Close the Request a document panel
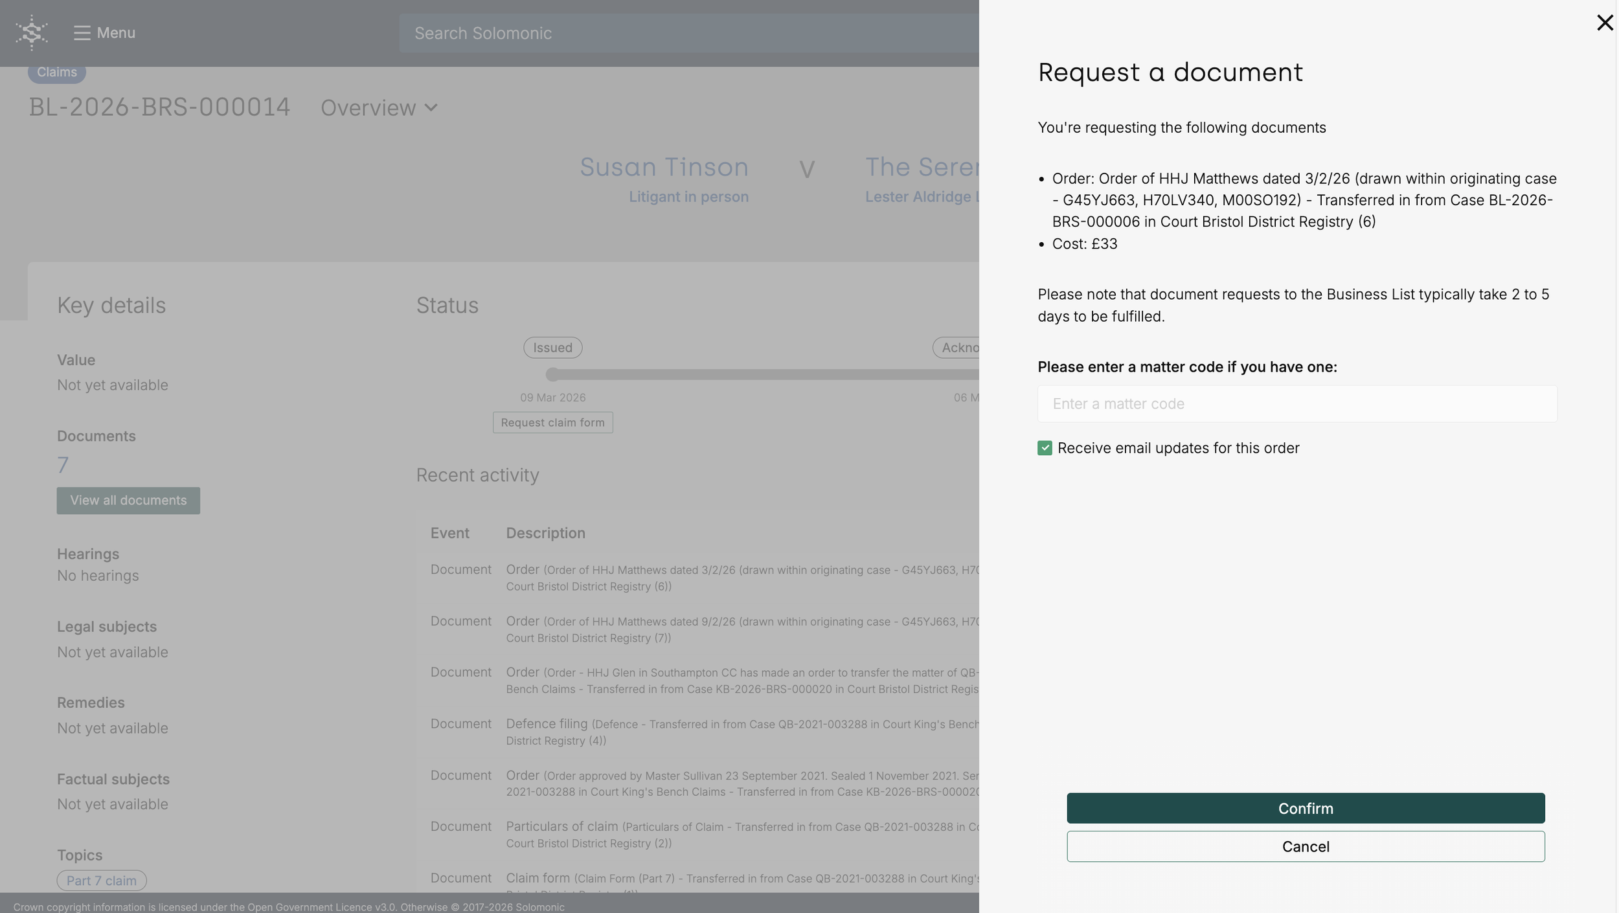Image resolution: width=1619 pixels, height=913 pixels. (1605, 23)
